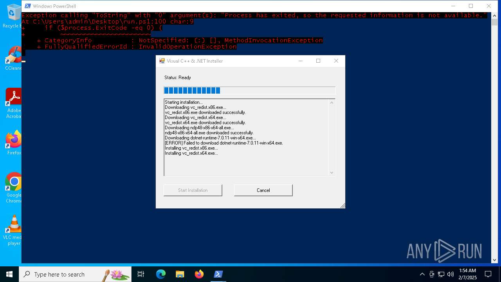Open the volume tray icon
Viewport: 501px width, 282px height.
click(451, 274)
